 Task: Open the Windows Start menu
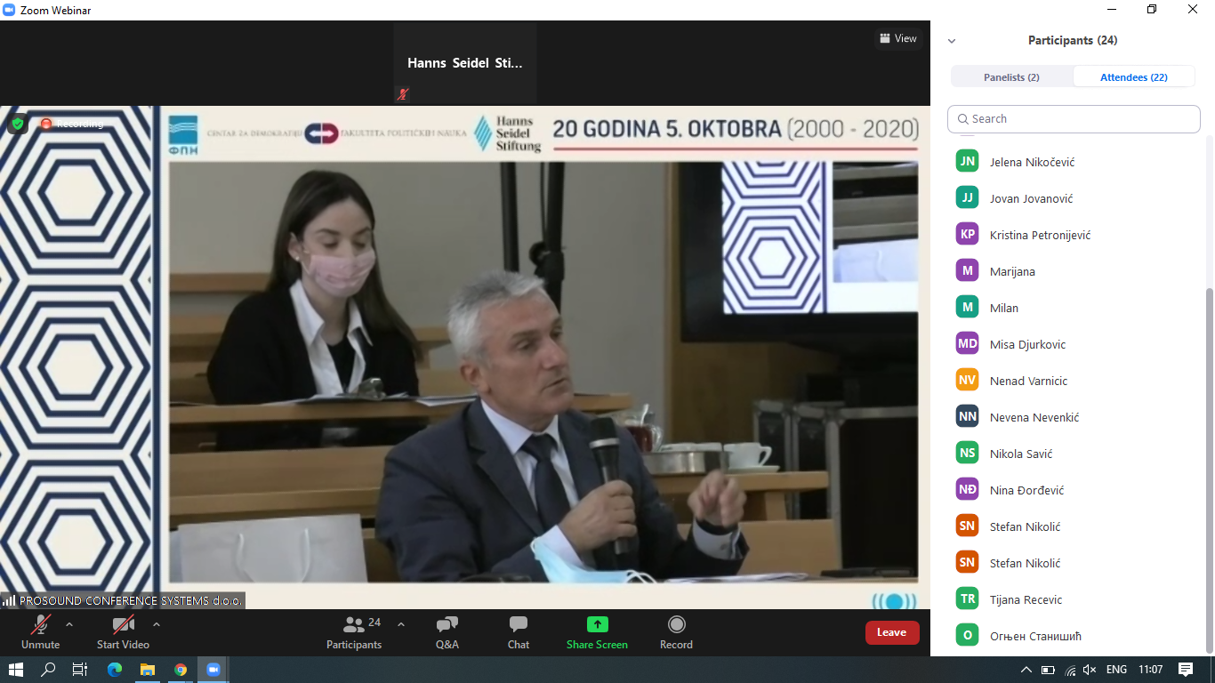(x=15, y=669)
